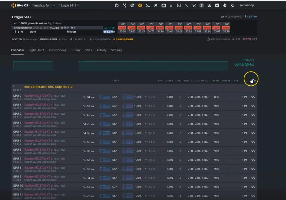Screen dimensions: 286x200
Task: Click the 55.79 hashrate tile in top summary
Action: pyautogui.click(x=226, y=31)
